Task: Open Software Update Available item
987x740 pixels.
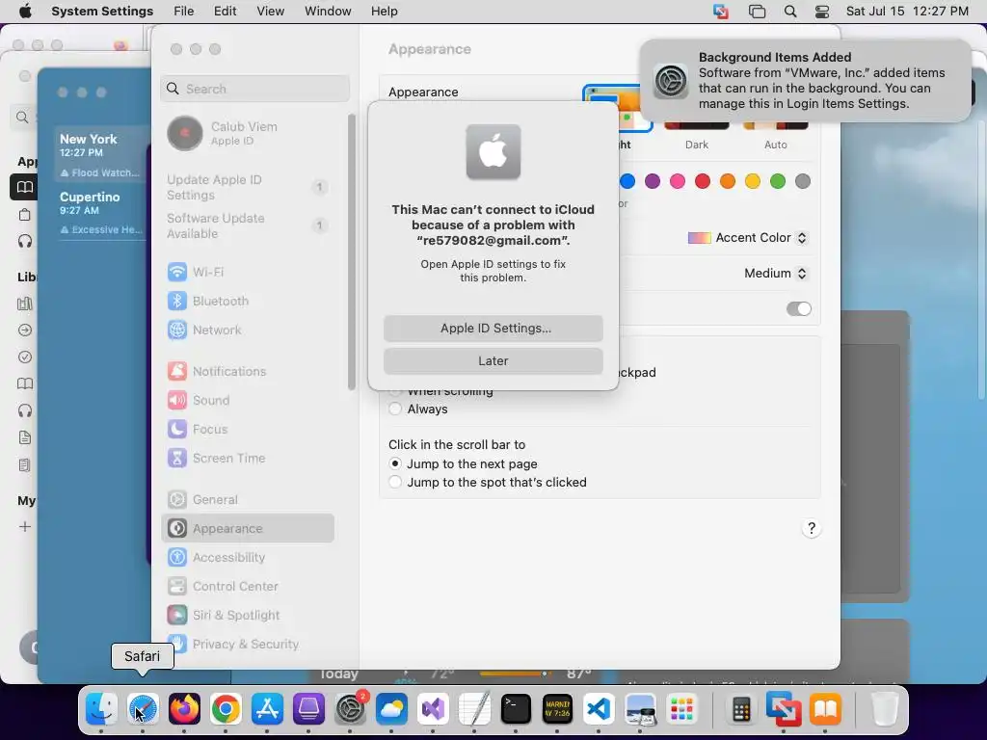Action: [248, 225]
